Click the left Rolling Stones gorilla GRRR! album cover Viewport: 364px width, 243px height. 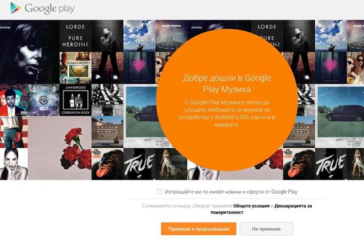point(107,164)
